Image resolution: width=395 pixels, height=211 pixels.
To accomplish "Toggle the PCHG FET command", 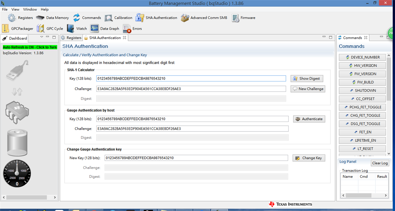I will click(x=363, y=107).
